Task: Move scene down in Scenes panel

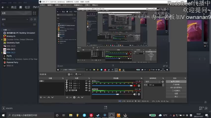Action: click(x=52, y=97)
